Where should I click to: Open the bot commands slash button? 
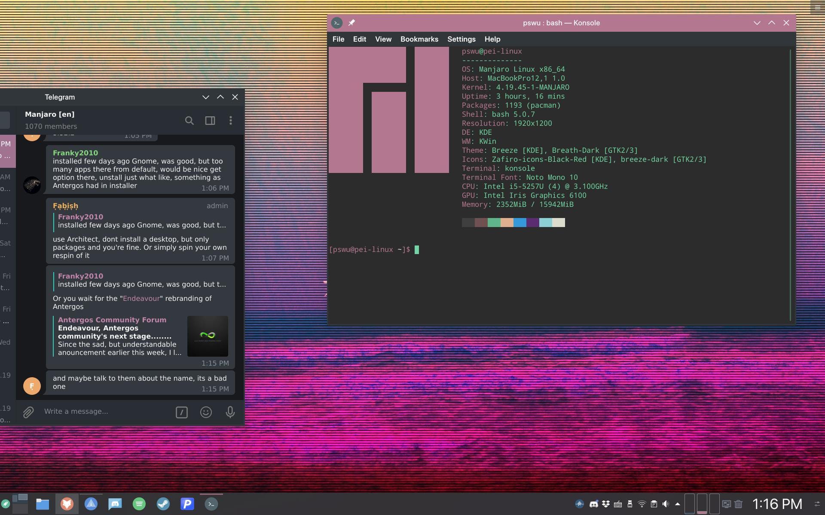tap(182, 412)
